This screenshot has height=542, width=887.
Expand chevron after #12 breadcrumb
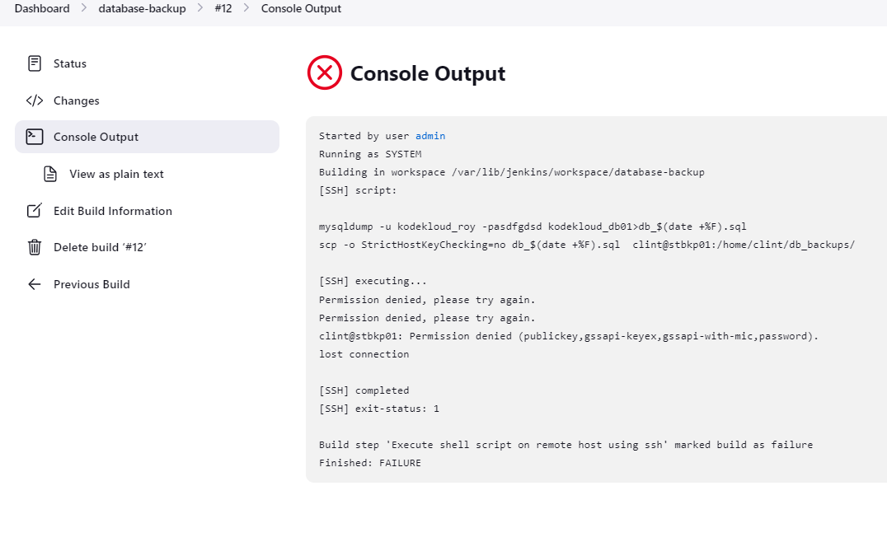[x=246, y=8]
